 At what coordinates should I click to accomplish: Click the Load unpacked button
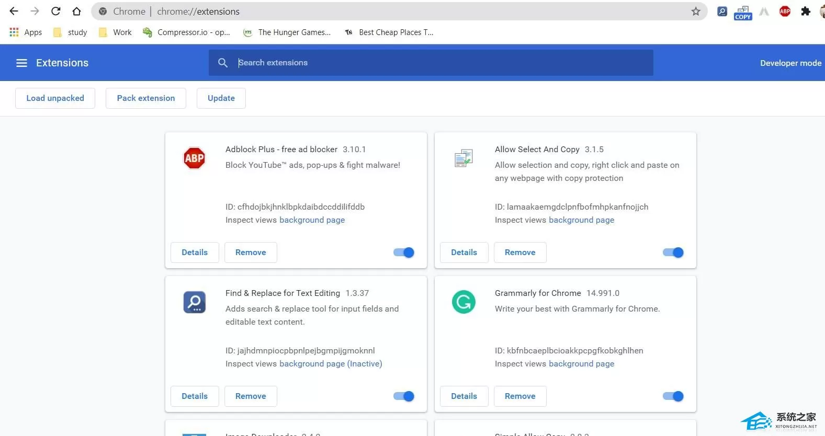pyautogui.click(x=55, y=98)
